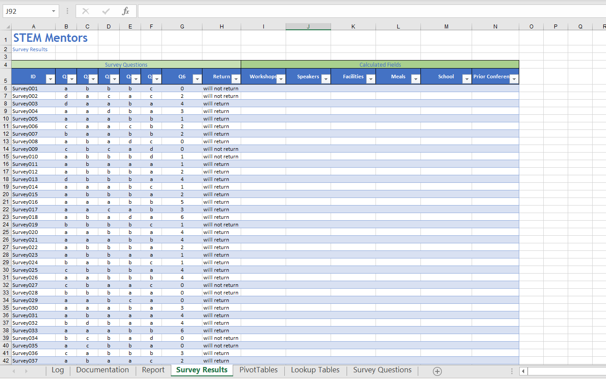Select the 'Survey014' ID cell
606x379 pixels.
click(33, 187)
